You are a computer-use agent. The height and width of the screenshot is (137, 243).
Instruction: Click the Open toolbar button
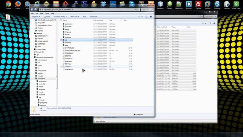(47, 17)
